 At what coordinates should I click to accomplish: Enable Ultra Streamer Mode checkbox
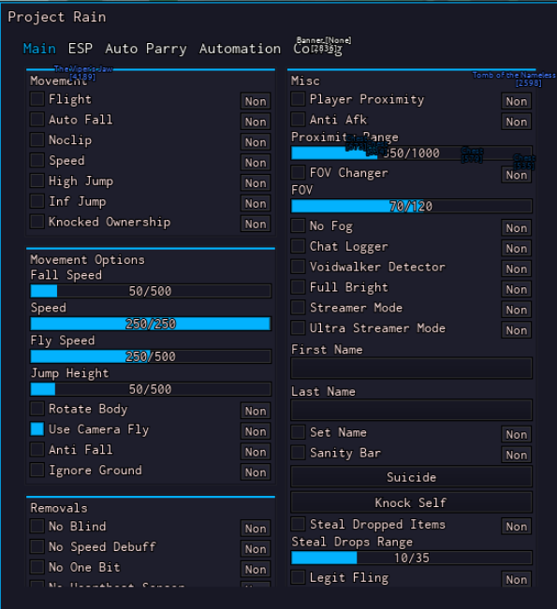[x=298, y=327]
